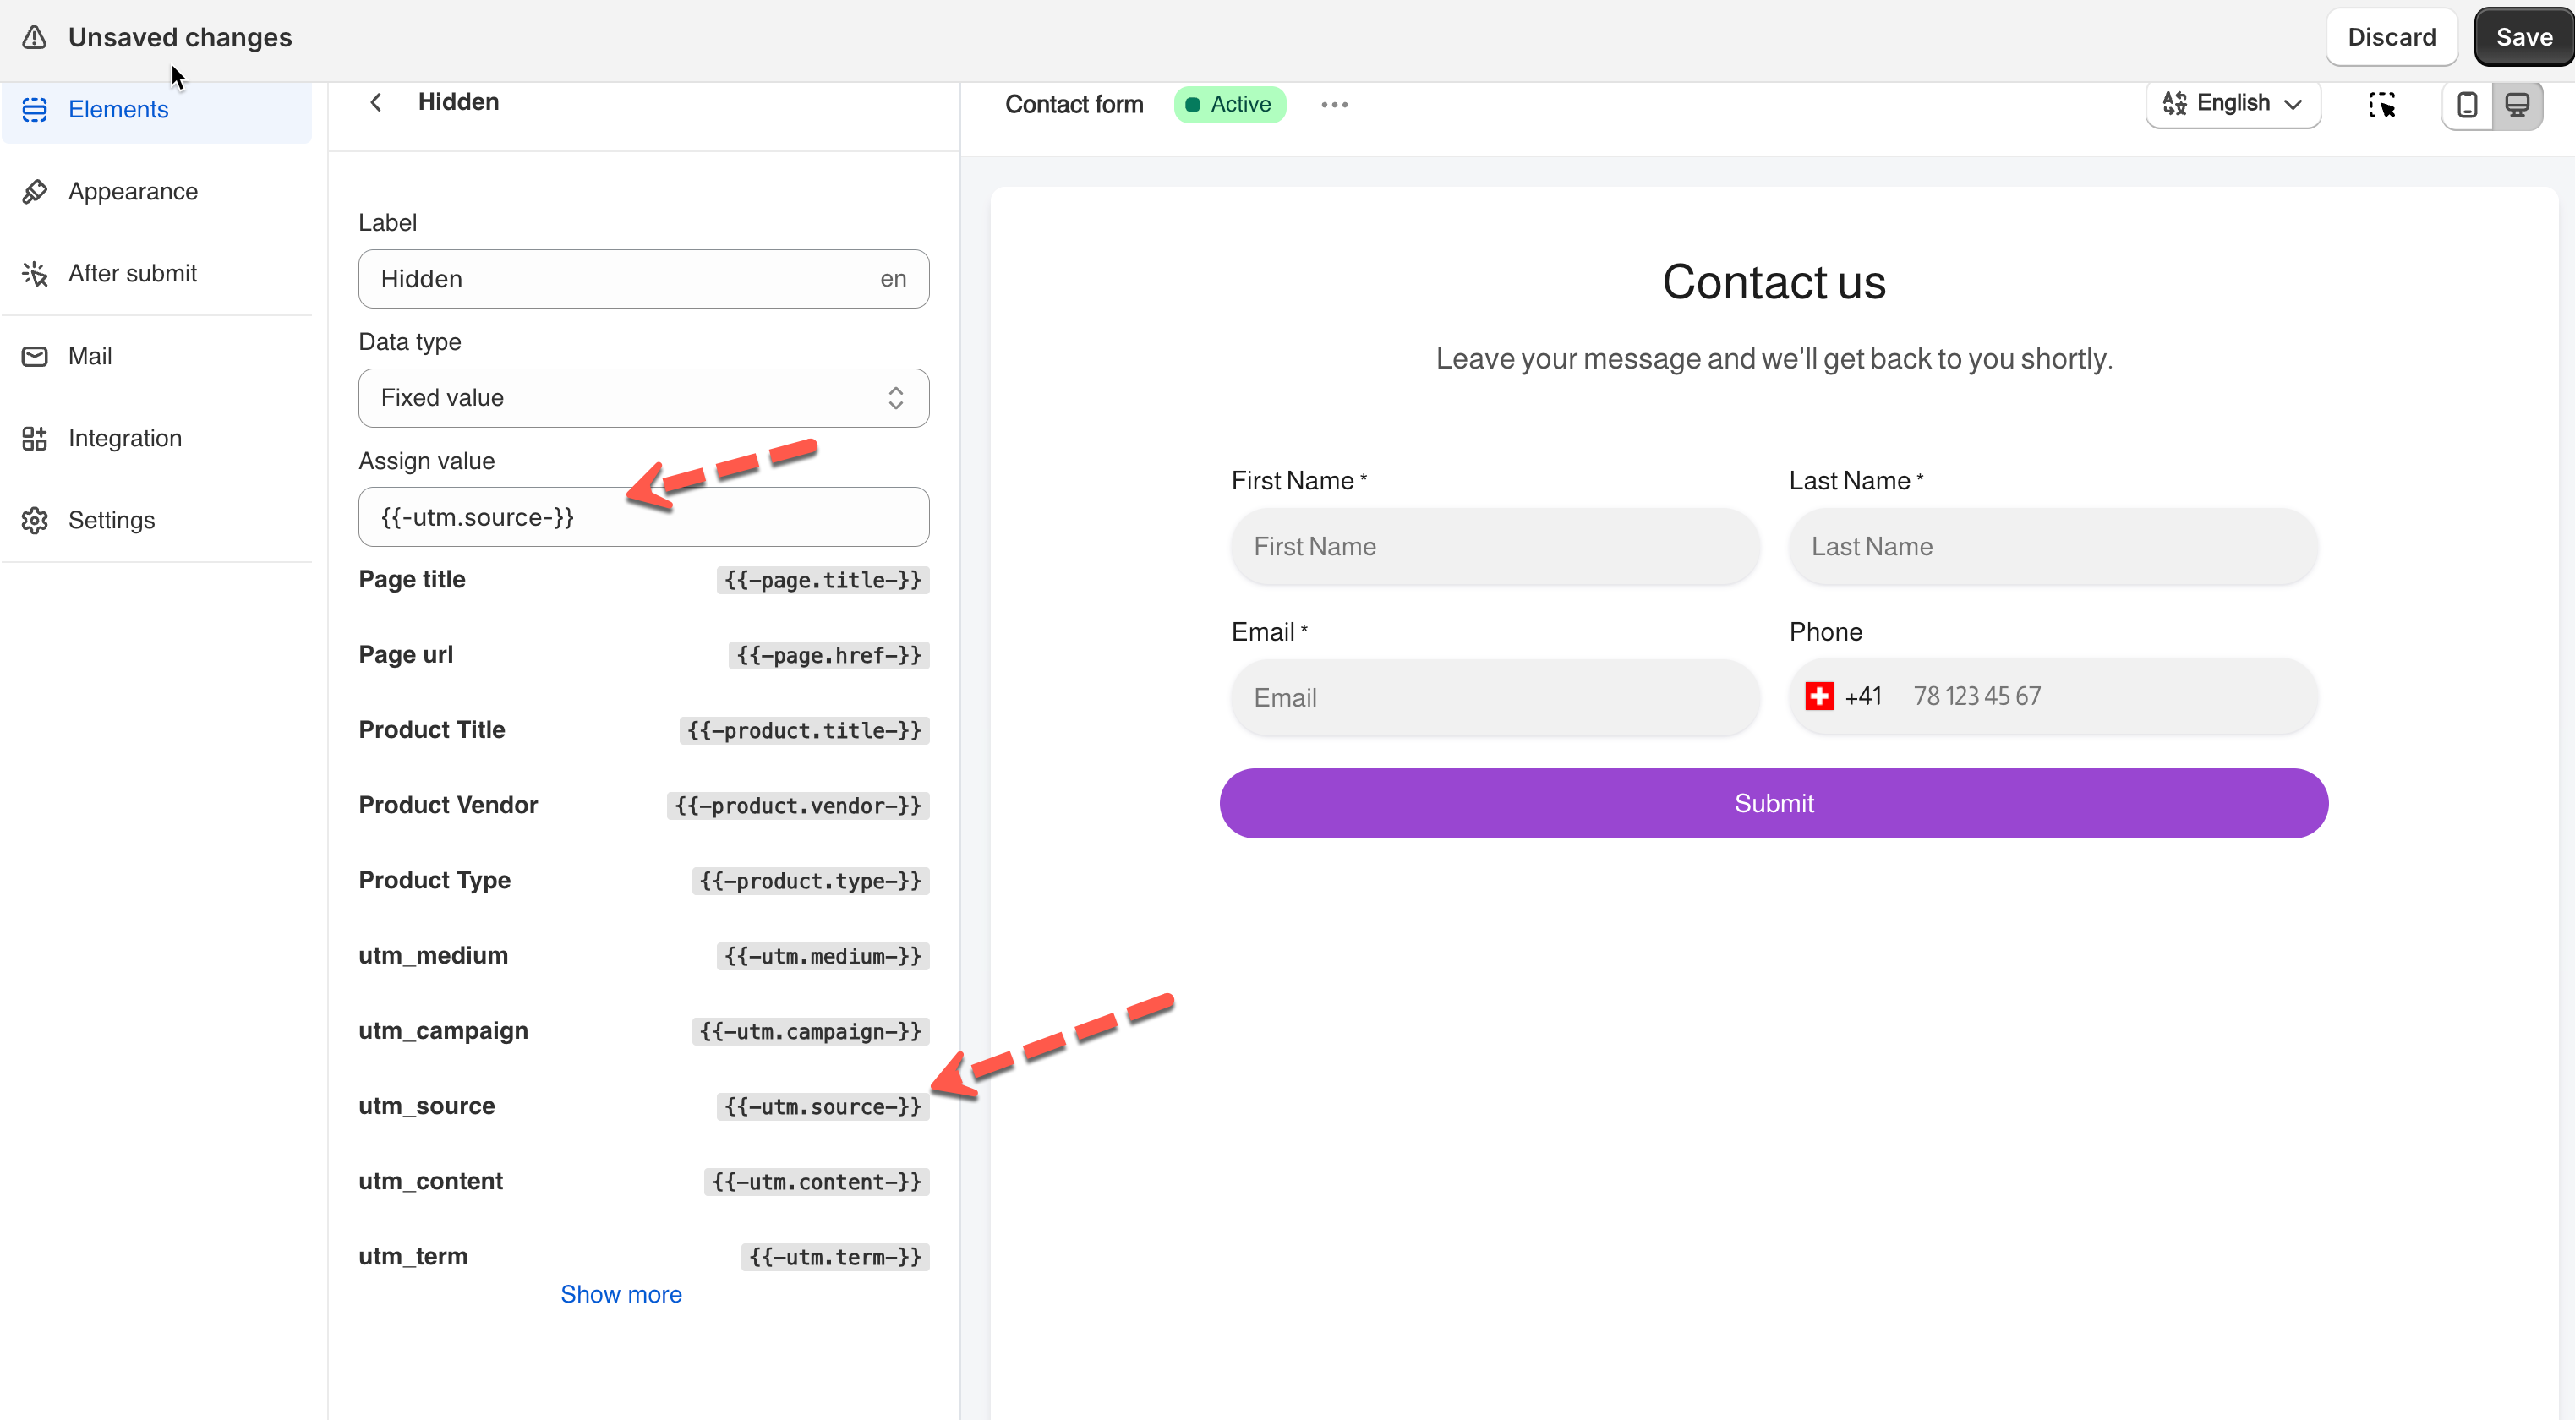The width and height of the screenshot is (2575, 1420).
Task: Click the element selection cursor icon
Action: click(x=2381, y=104)
